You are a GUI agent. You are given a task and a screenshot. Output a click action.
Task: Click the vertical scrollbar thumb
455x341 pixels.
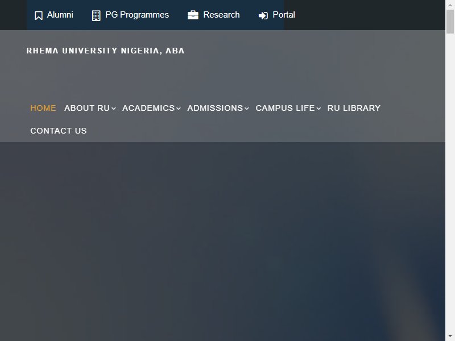450,22
